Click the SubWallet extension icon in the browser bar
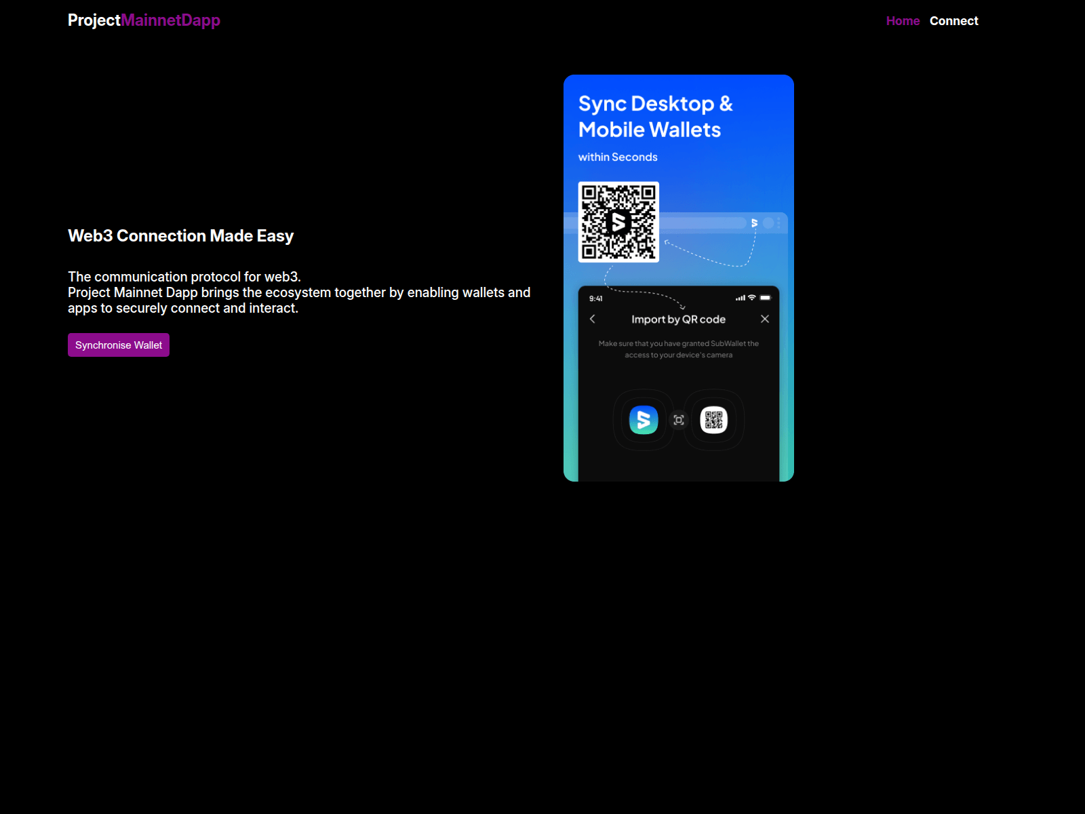1085x814 pixels. [x=754, y=222]
